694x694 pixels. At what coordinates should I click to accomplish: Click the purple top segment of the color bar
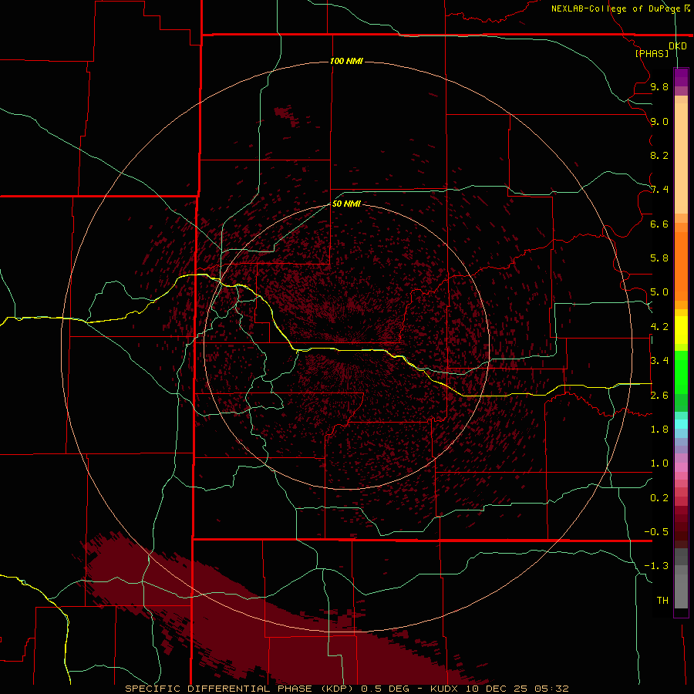coord(681,77)
